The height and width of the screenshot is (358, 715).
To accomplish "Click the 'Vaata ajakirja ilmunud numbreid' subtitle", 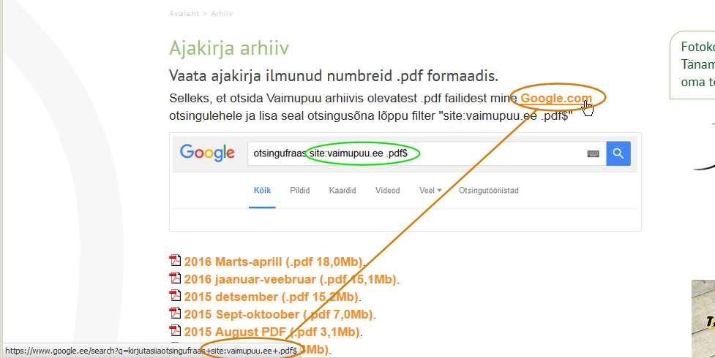I will 334,75.
